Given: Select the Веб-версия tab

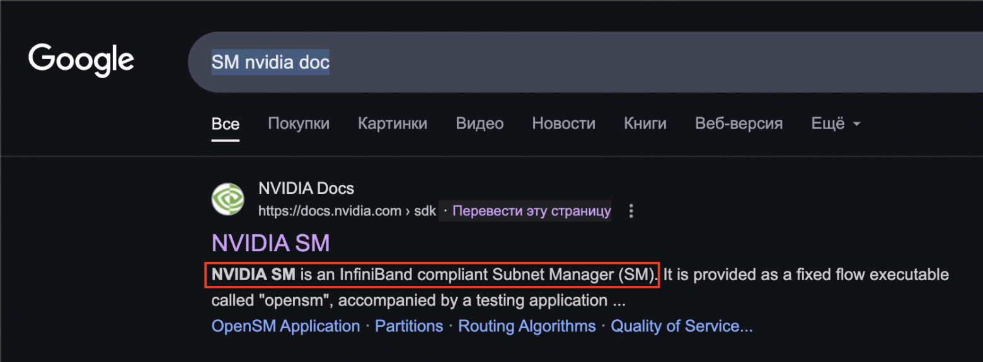Looking at the screenshot, I should click(x=739, y=124).
